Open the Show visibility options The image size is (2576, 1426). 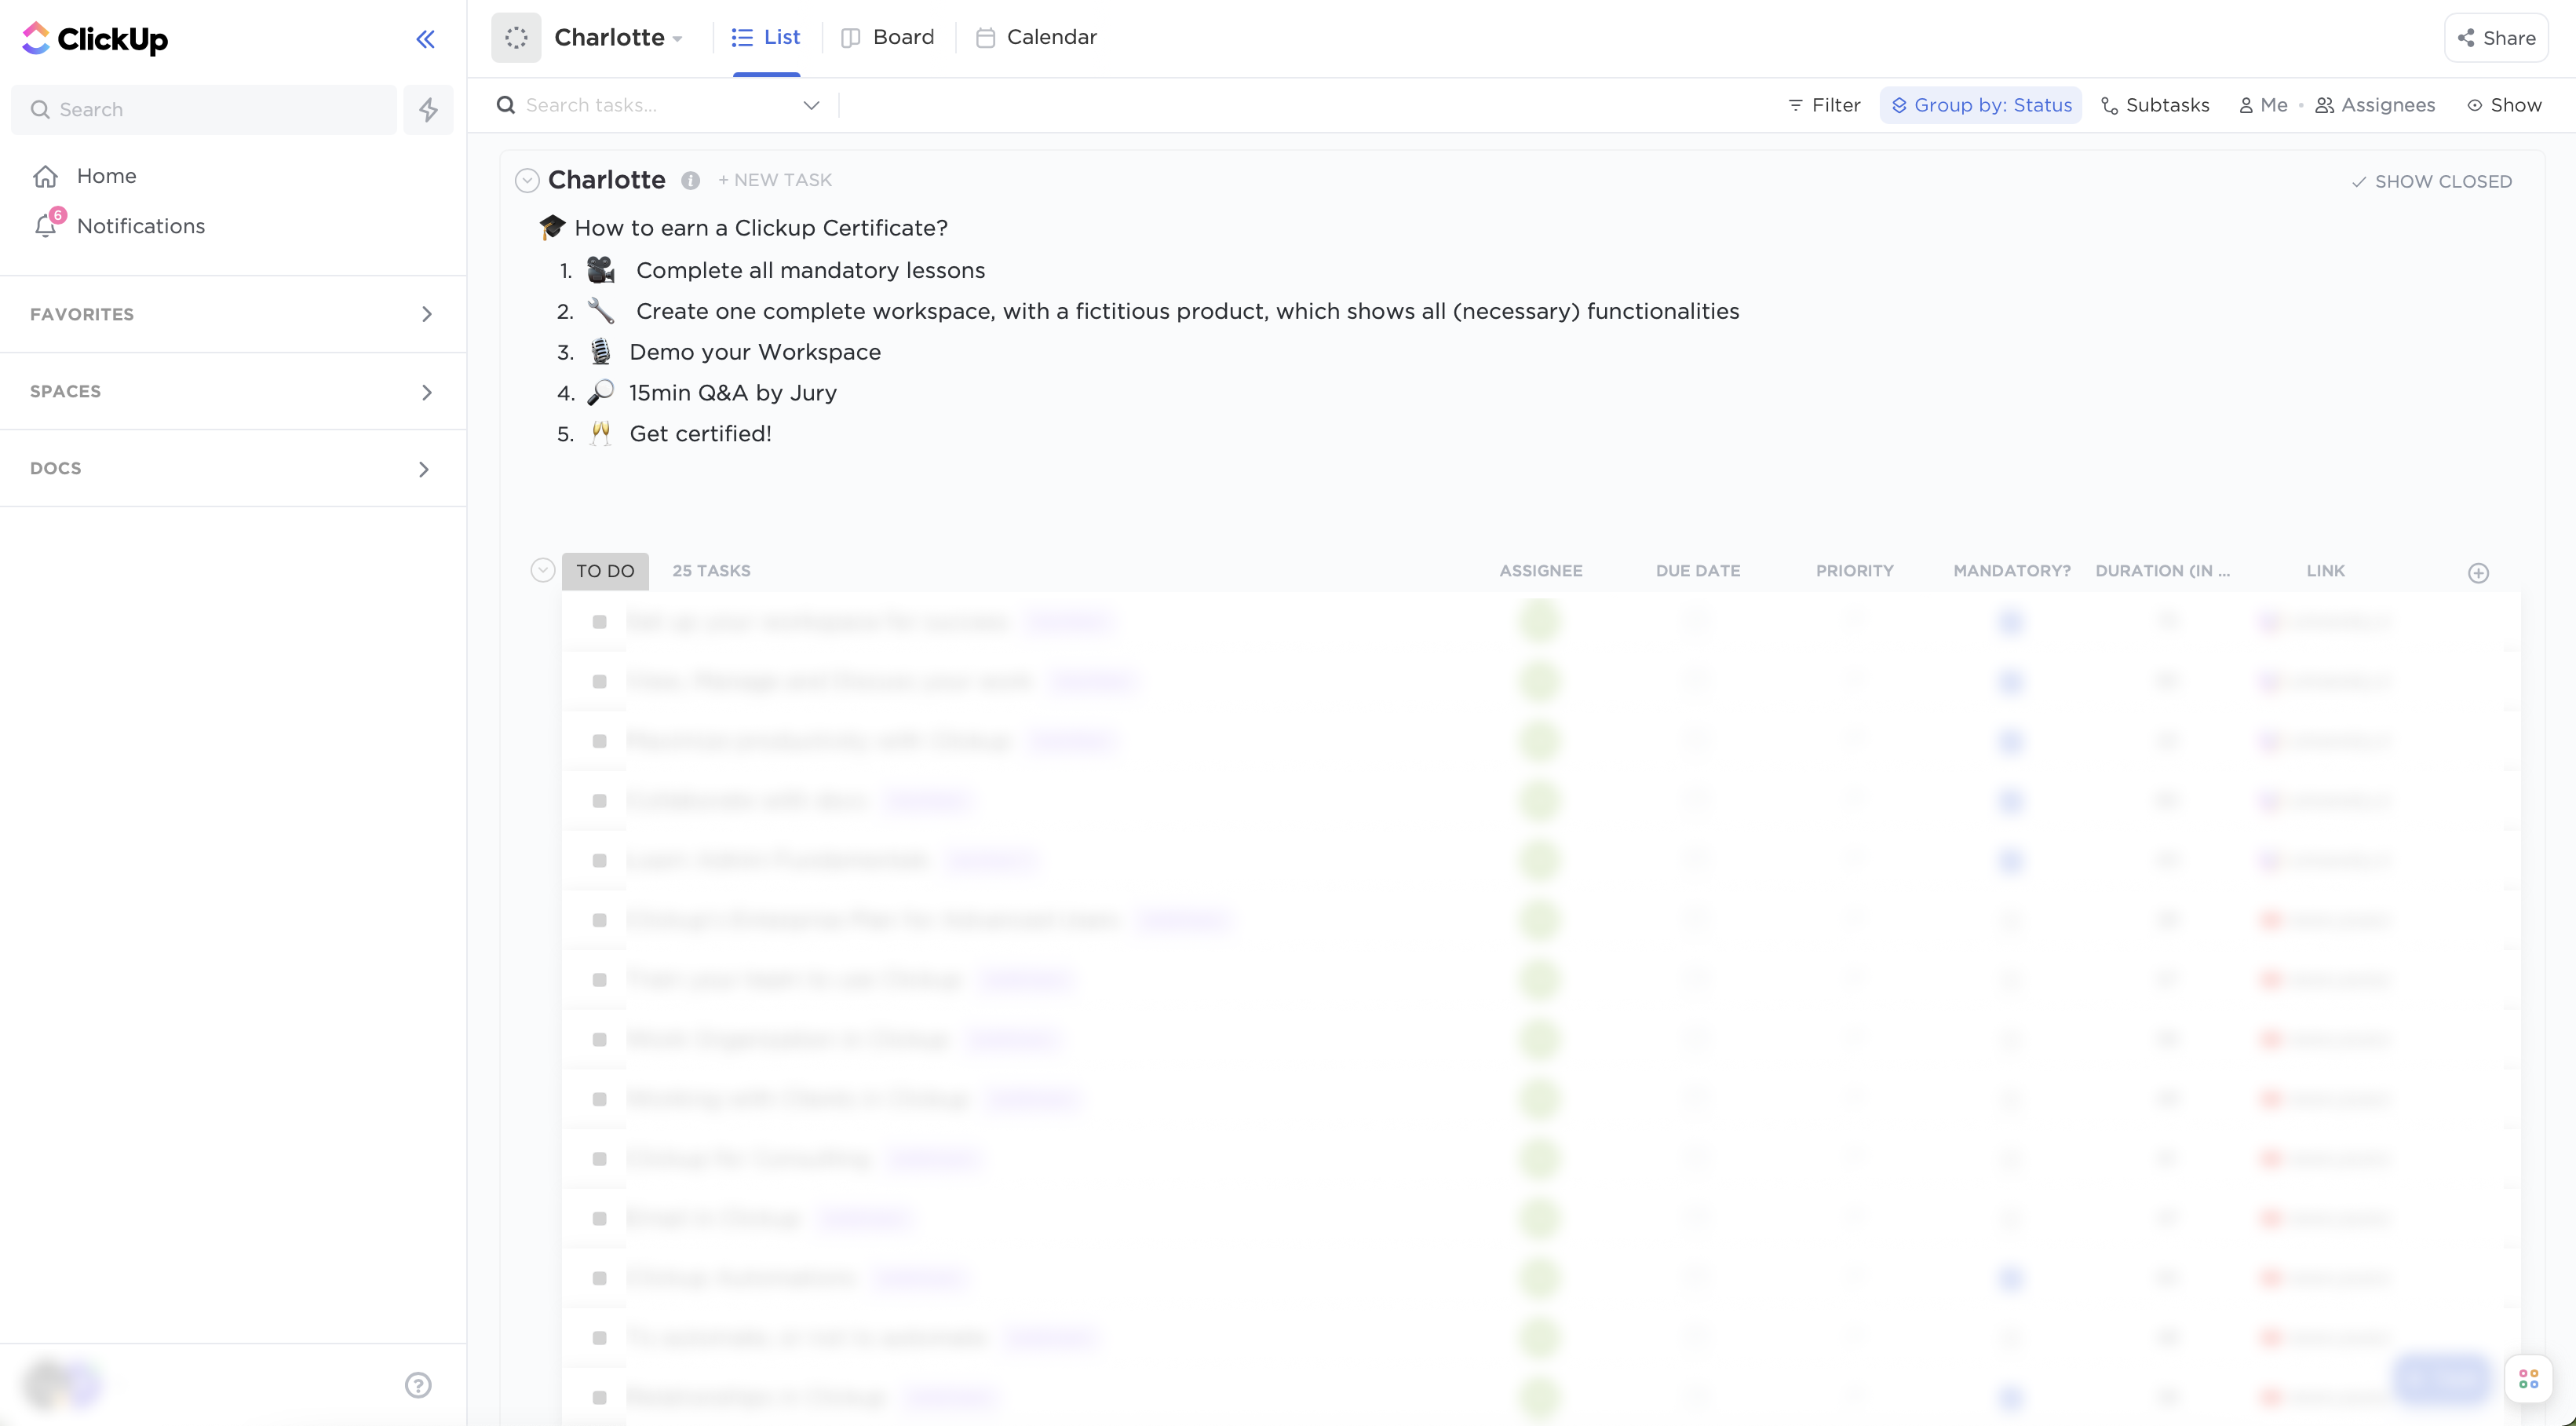click(x=2504, y=105)
